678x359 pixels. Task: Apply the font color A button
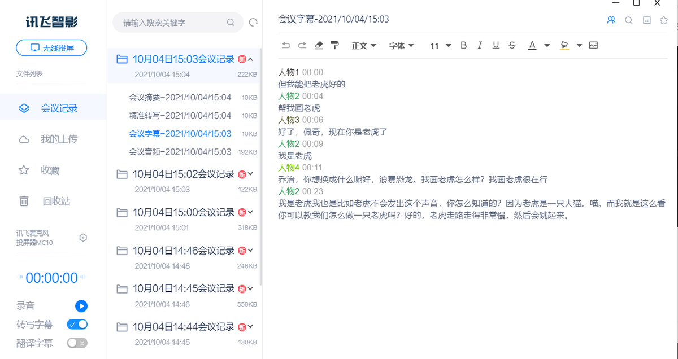point(532,45)
